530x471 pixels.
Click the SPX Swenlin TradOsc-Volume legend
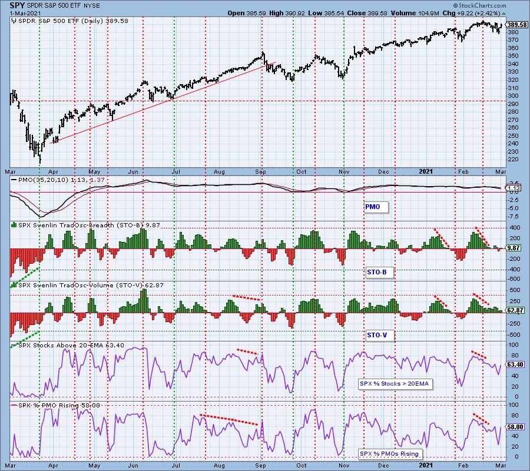[x=88, y=285]
